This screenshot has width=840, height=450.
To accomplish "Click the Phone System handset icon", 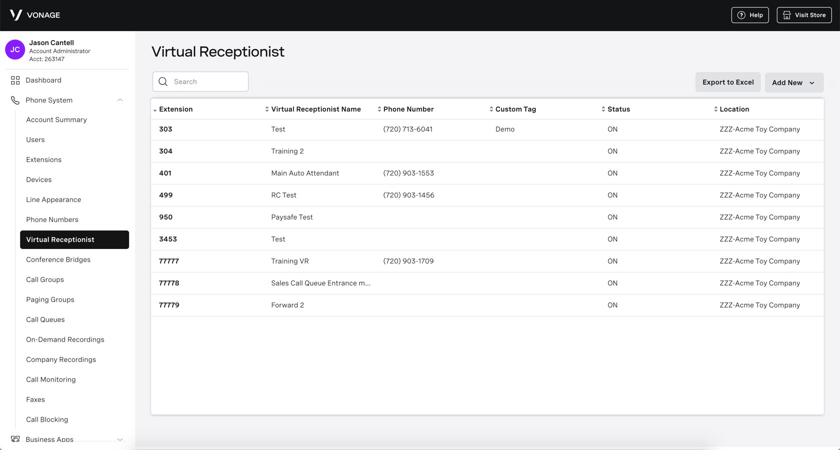I will pos(15,100).
